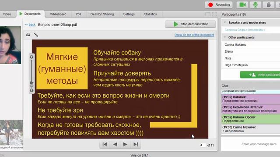Screen dimensions: 280x157
Task: Select the magnifier zoom tool
Action: [x=28, y=34]
